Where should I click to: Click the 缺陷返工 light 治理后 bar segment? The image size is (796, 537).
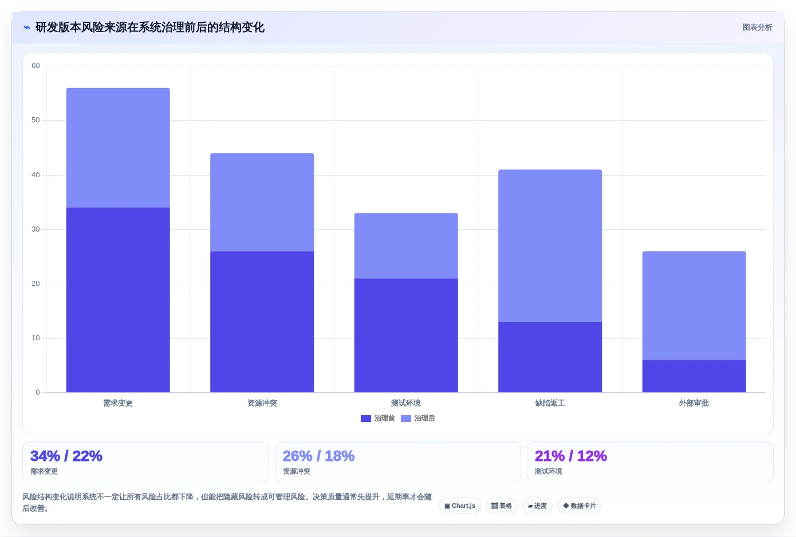(x=550, y=246)
